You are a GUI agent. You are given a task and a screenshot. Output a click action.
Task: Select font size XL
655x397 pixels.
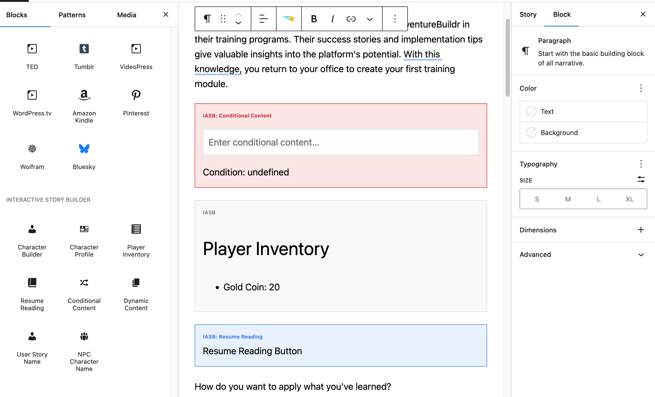[x=630, y=199]
